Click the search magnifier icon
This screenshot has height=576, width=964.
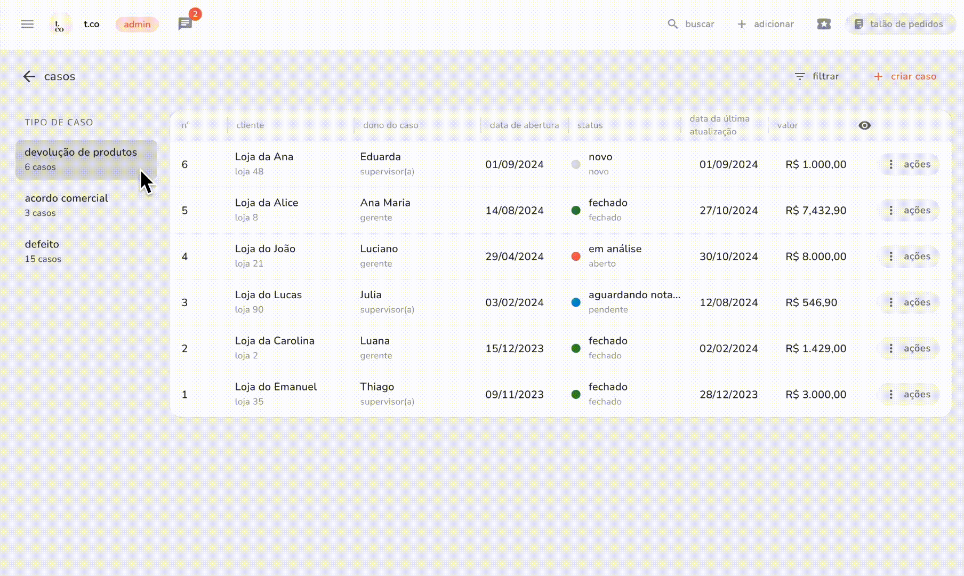click(x=672, y=24)
